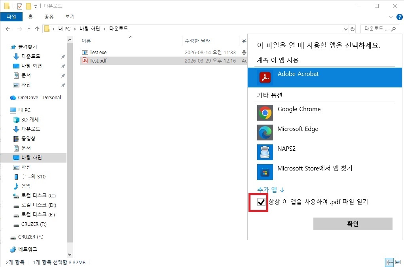Choose Google Chrome icon in app list

[265, 113]
